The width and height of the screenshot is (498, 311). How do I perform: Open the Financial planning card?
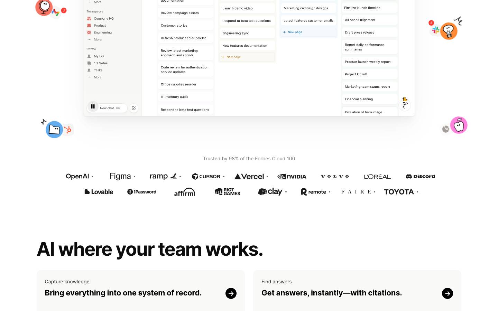click(370, 99)
